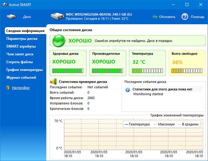Click the Температура 32 °C indicator panel
The height and width of the screenshot is (161, 208).
pyautogui.click(x=147, y=62)
